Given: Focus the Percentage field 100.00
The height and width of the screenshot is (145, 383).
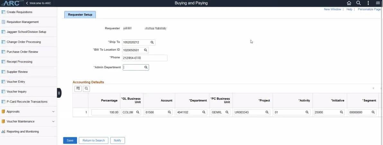Looking at the screenshot, I should click(x=105, y=112).
